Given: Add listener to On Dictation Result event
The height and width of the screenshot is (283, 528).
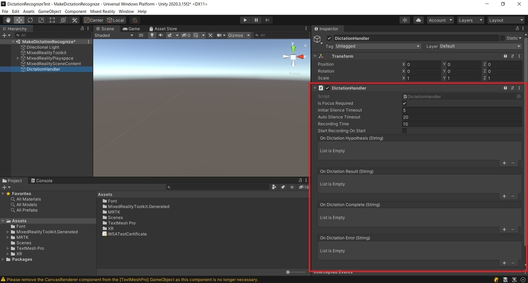Looking at the screenshot, I should coord(504,196).
